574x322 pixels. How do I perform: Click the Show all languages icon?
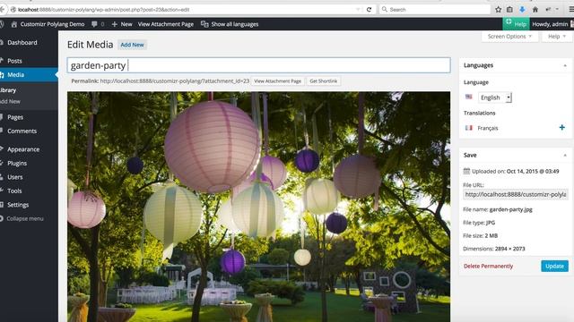click(204, 24)
